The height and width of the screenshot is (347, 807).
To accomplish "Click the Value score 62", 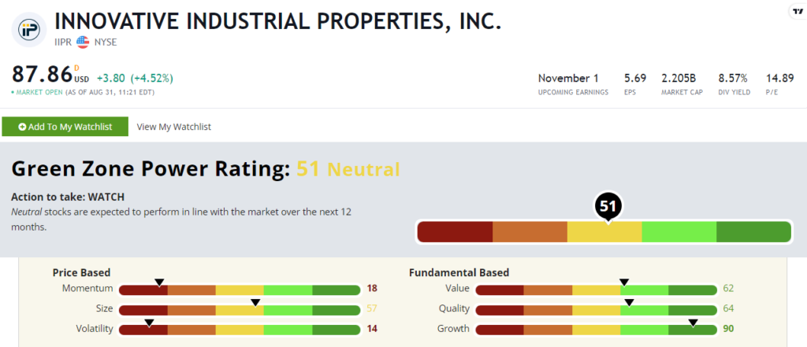I will (x=728, y=289).
